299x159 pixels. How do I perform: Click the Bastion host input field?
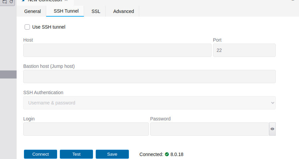click(149, 77)
